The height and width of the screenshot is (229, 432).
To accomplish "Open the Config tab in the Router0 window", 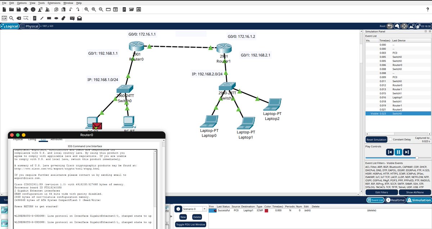I will click(x=32, y=139).
